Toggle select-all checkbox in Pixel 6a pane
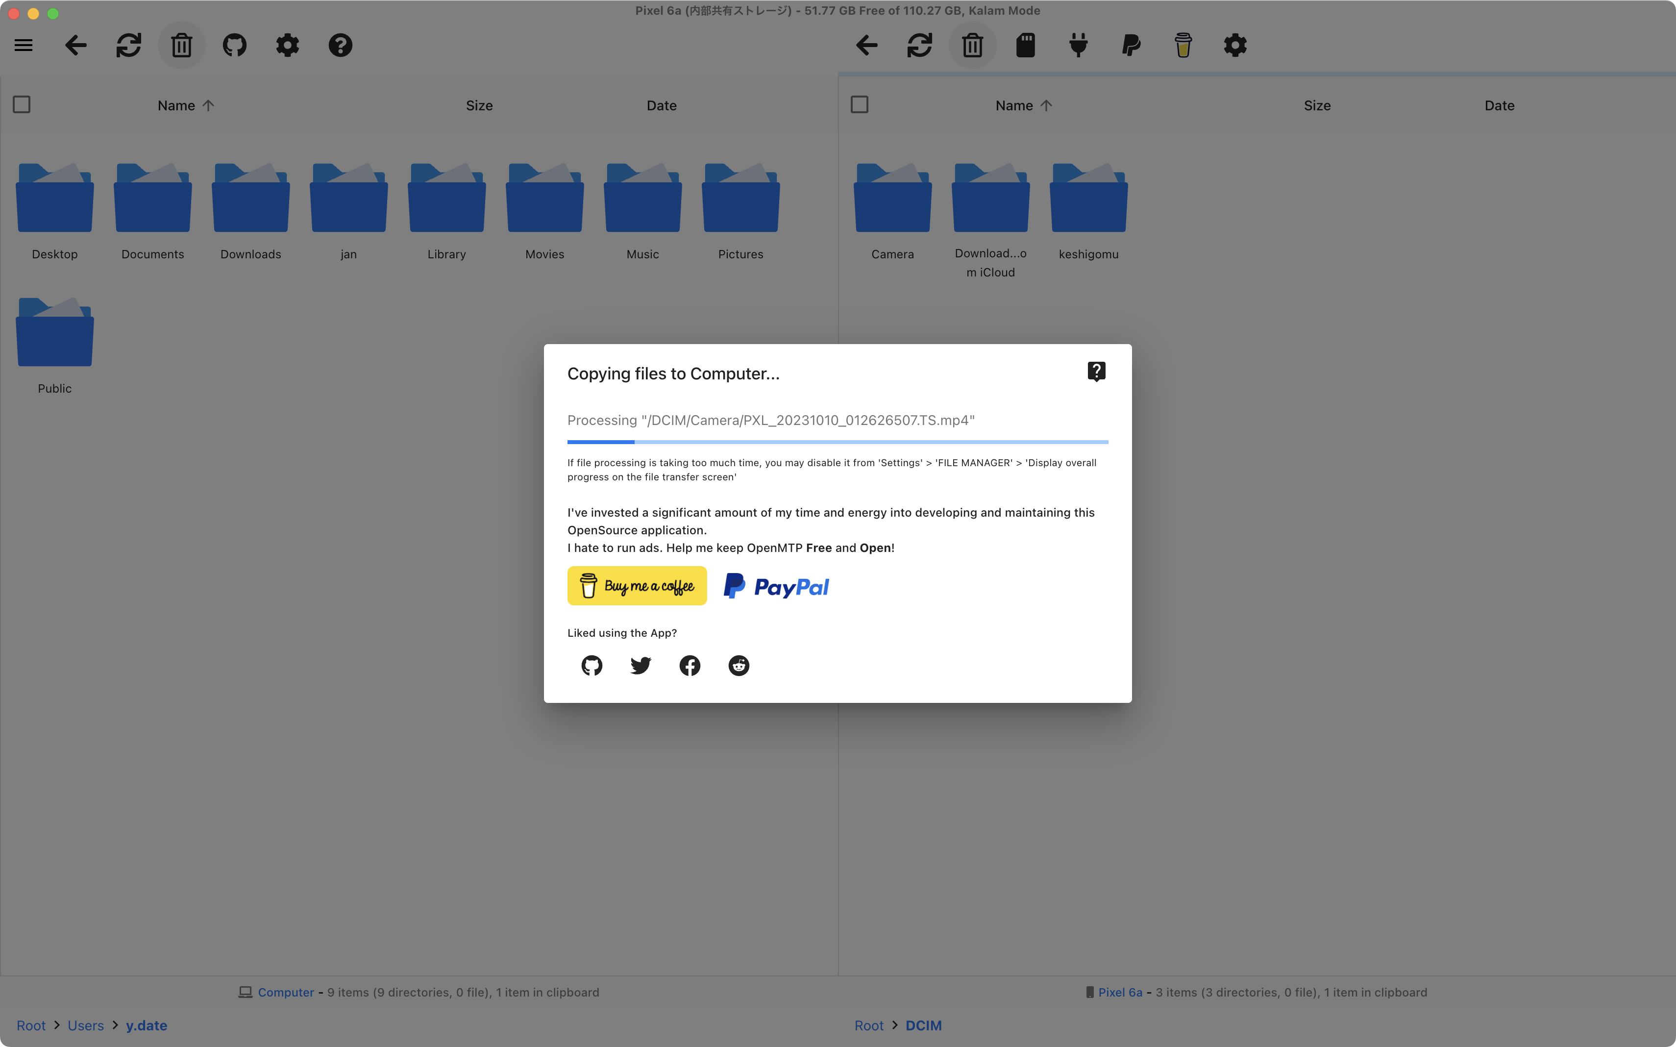Screen dimensions: 1676x1047 click(859, 104)
